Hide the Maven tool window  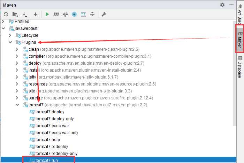231,5
